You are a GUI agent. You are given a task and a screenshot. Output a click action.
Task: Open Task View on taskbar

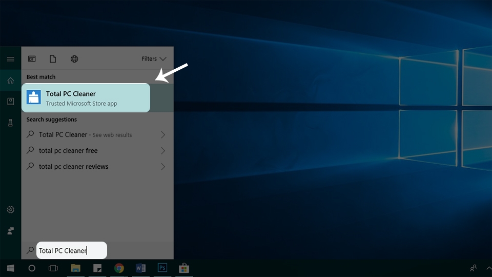[53, 268]
